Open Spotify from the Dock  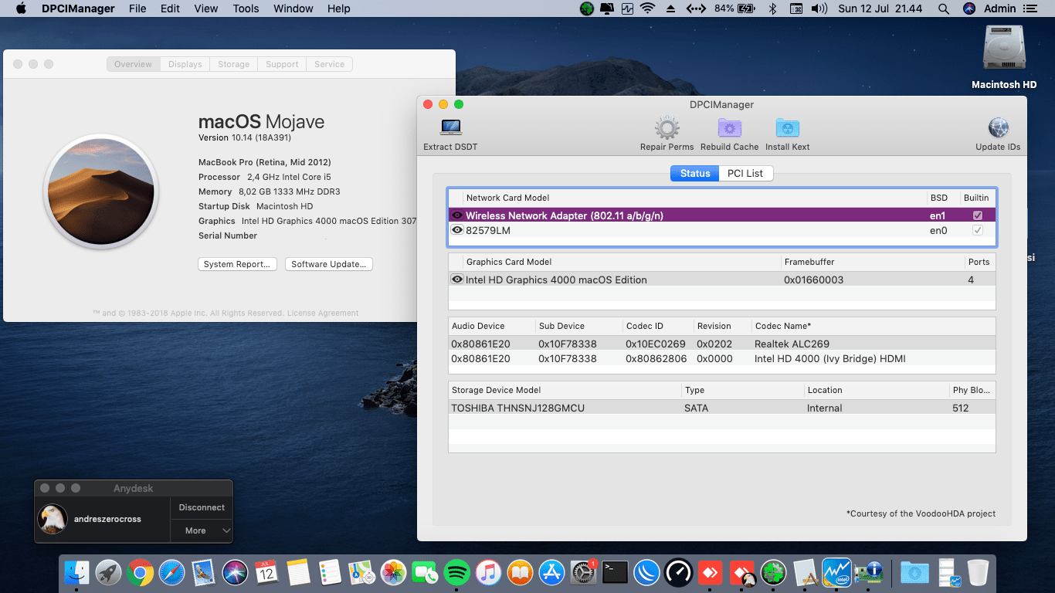pyautogui.click(x=458, y=572)
